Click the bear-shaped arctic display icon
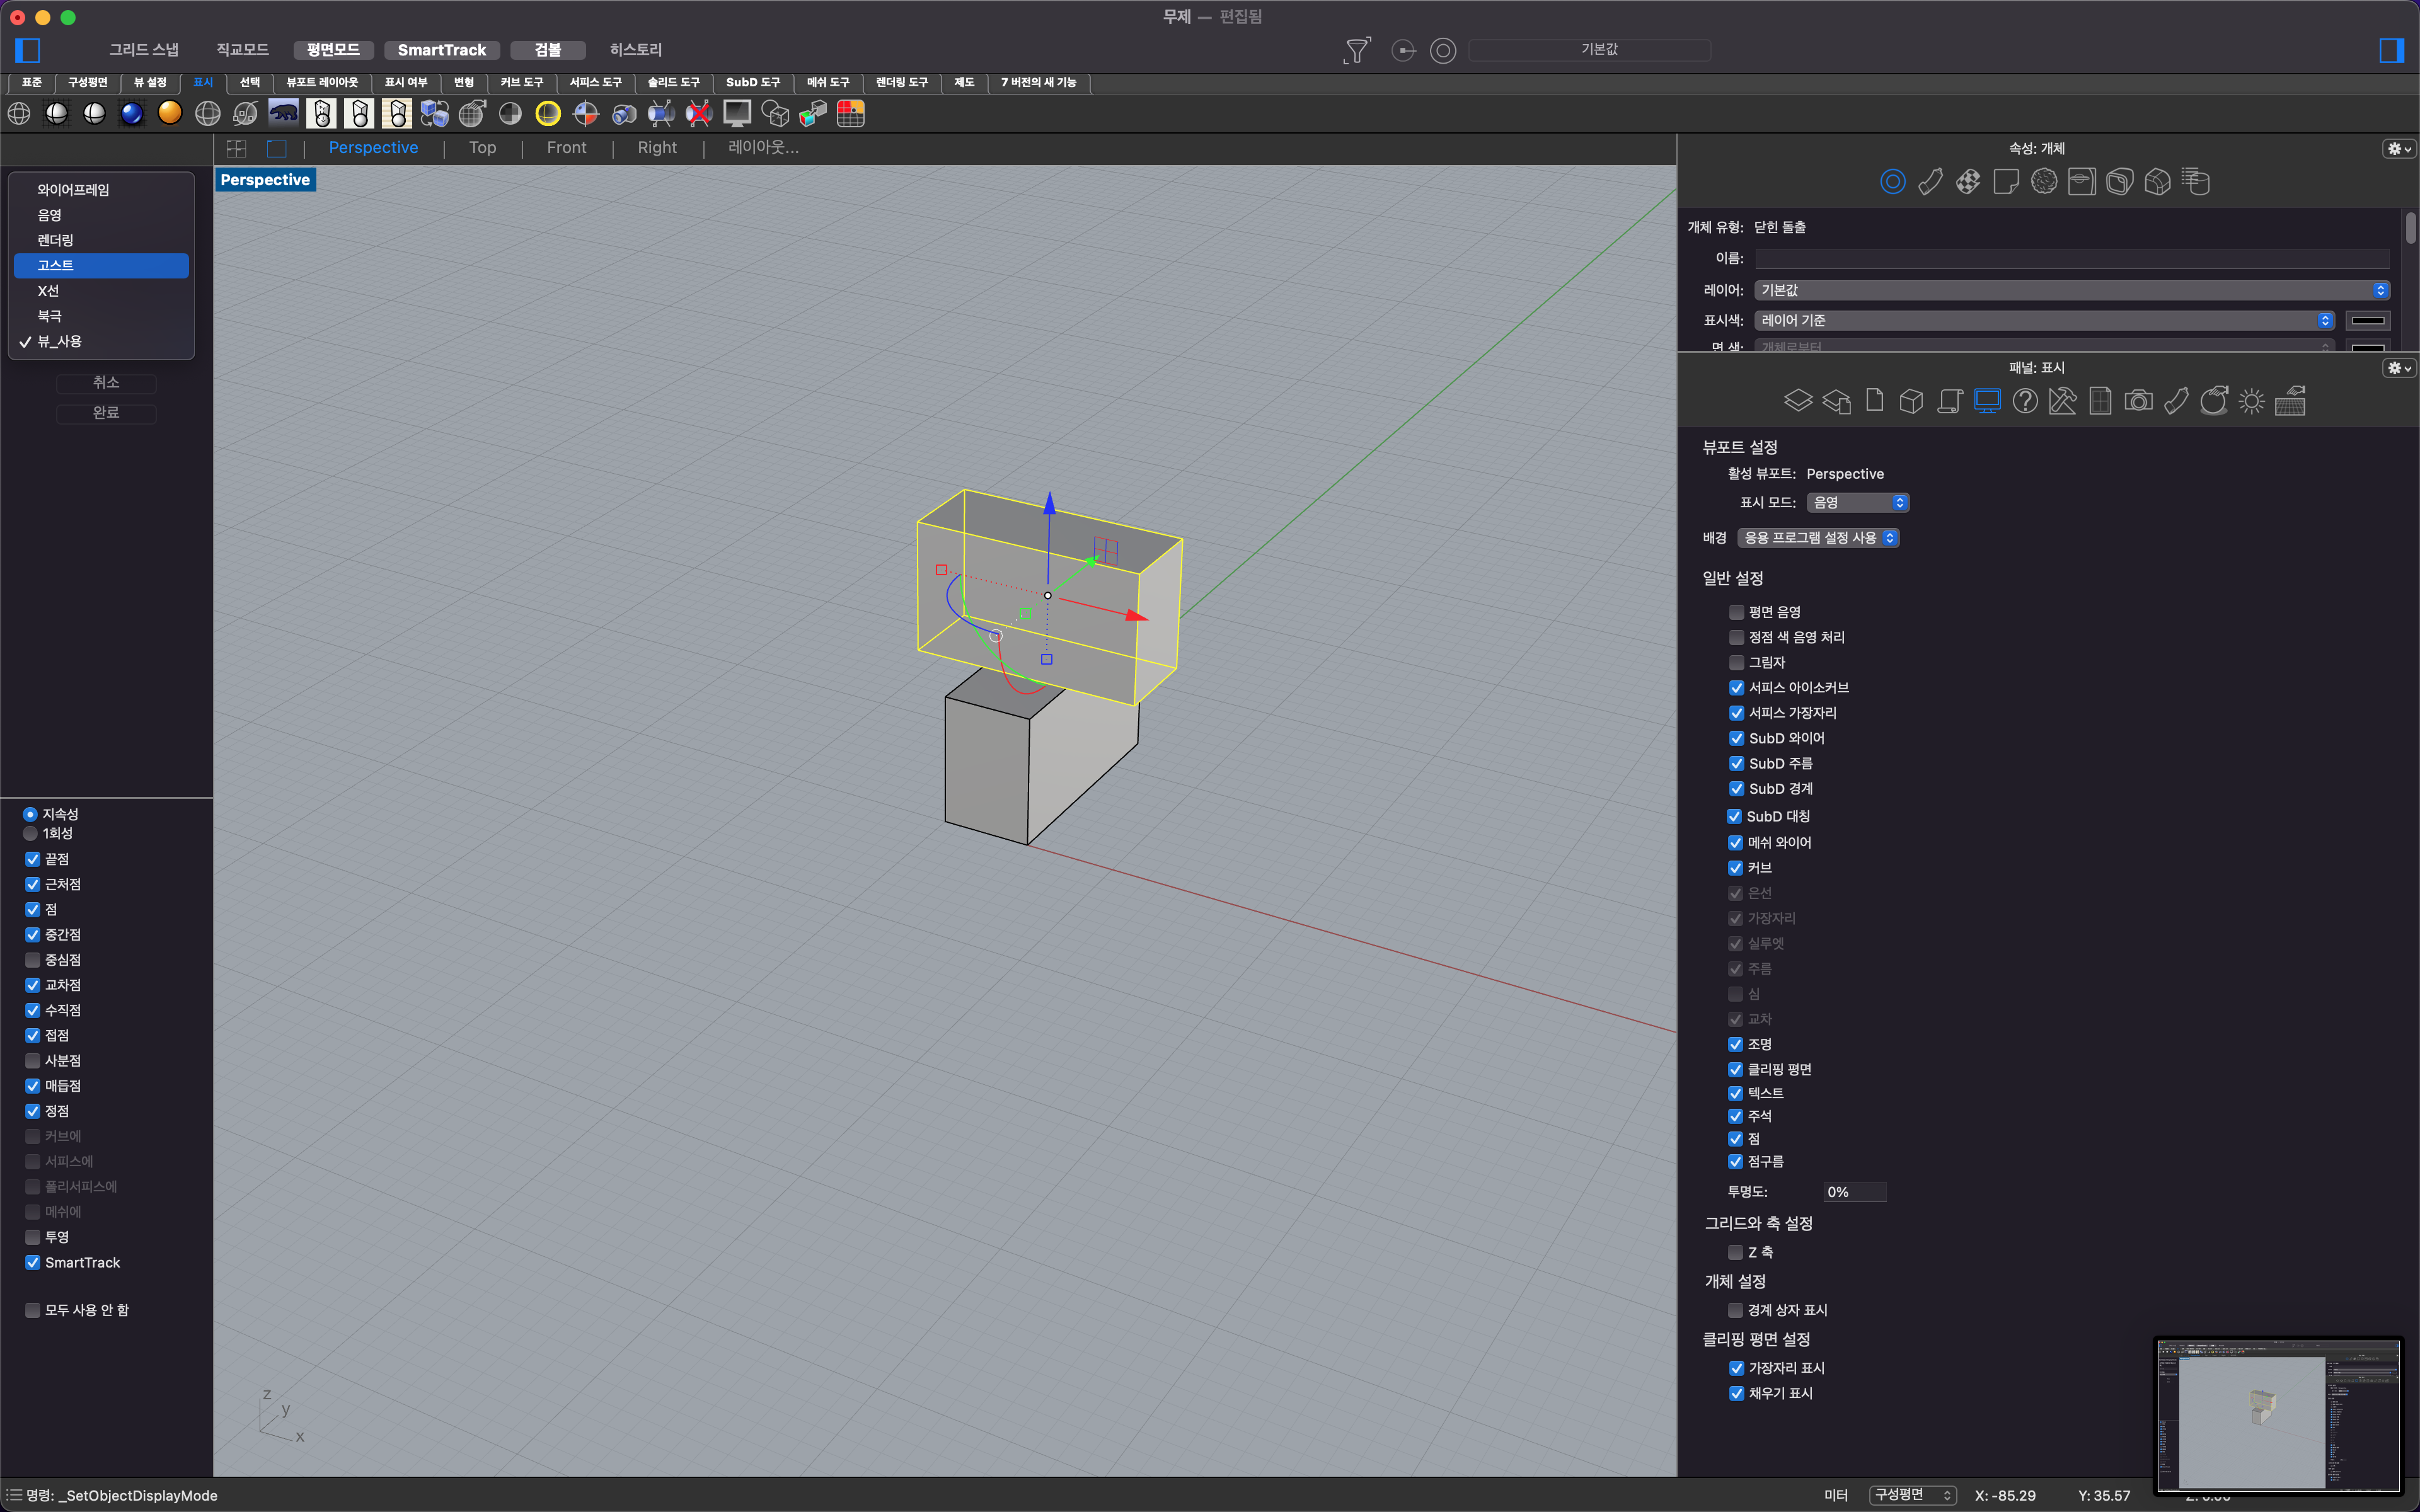Viewport: 2420px width, 1512px height. click(284, 114)
